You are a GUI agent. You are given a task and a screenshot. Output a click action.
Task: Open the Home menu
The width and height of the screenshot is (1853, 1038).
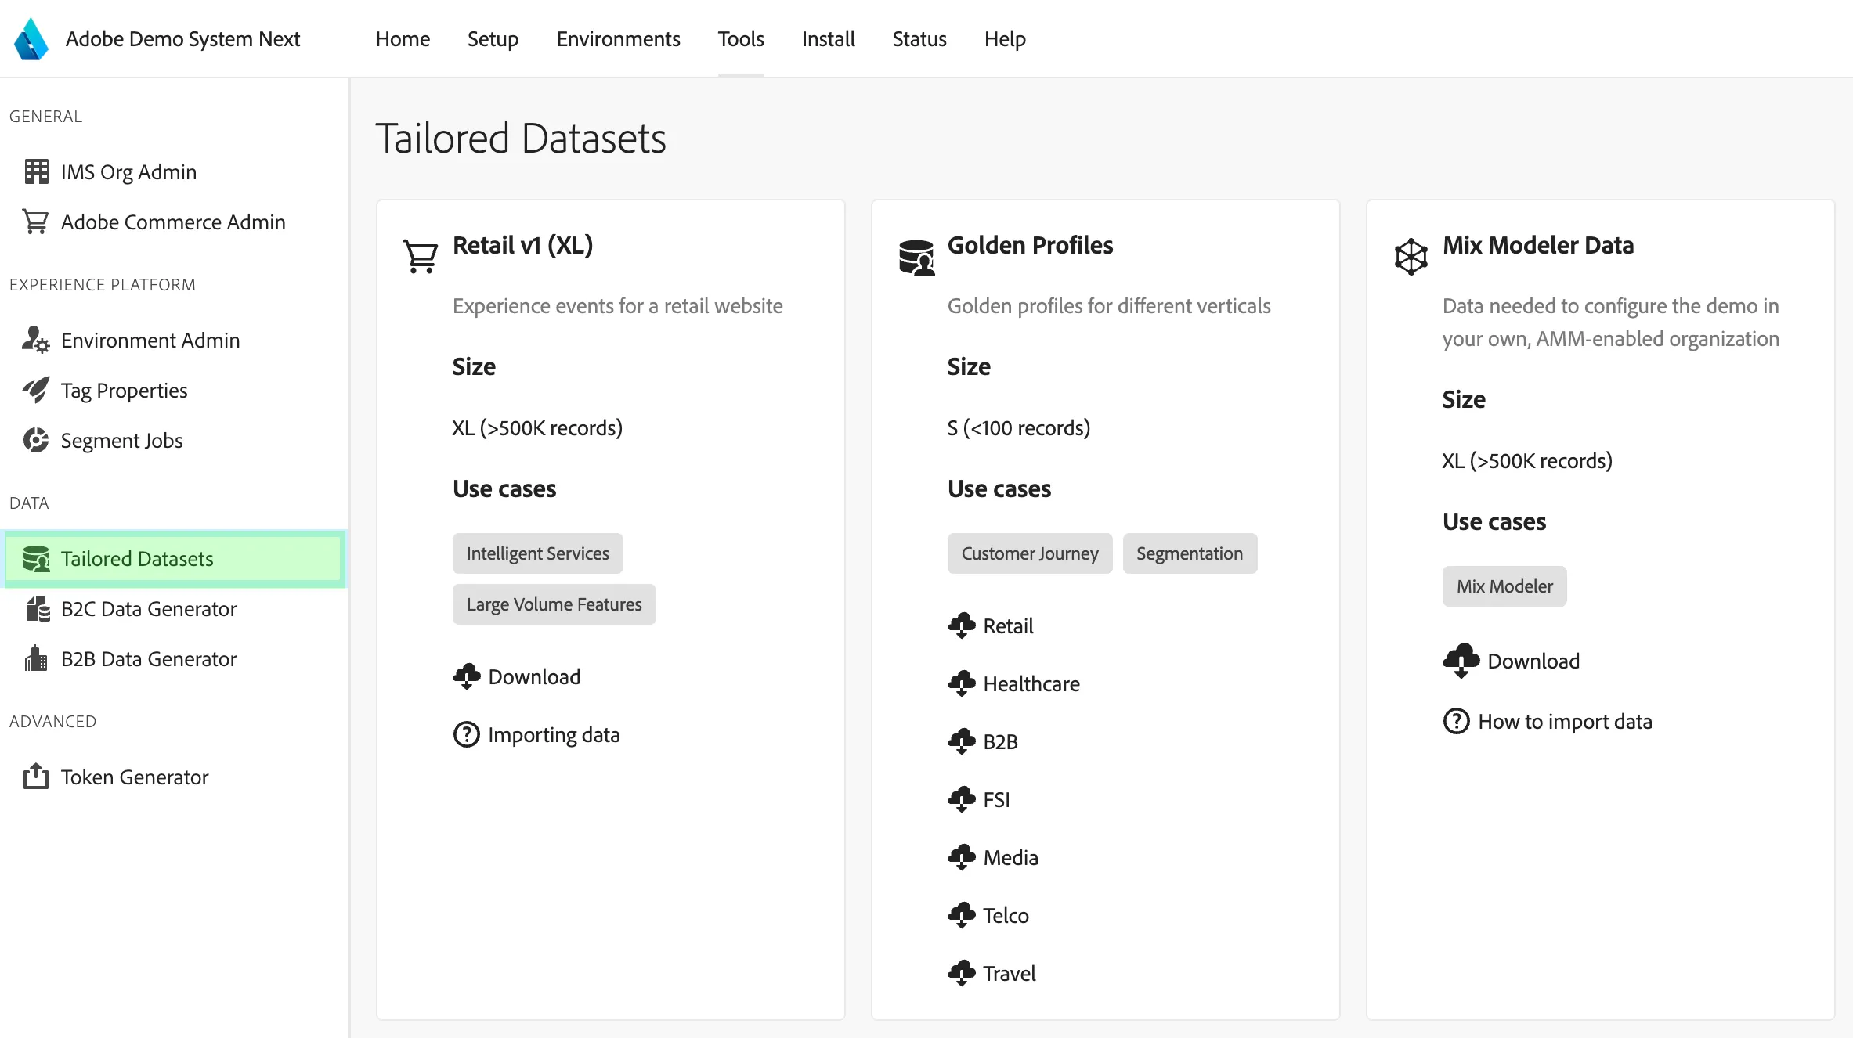click(403, 39)
